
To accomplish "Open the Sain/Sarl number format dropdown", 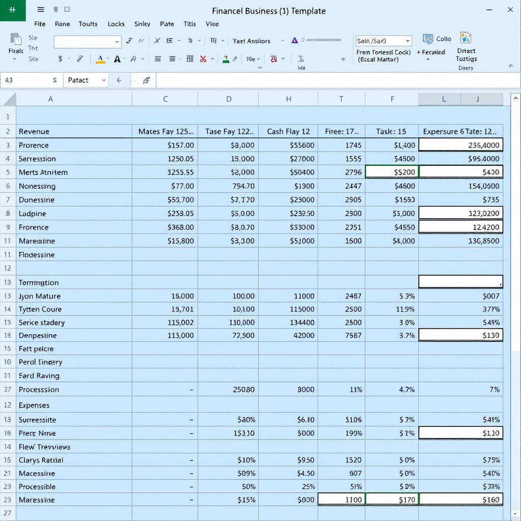I will pyautogui.click(x=383, y=40).
